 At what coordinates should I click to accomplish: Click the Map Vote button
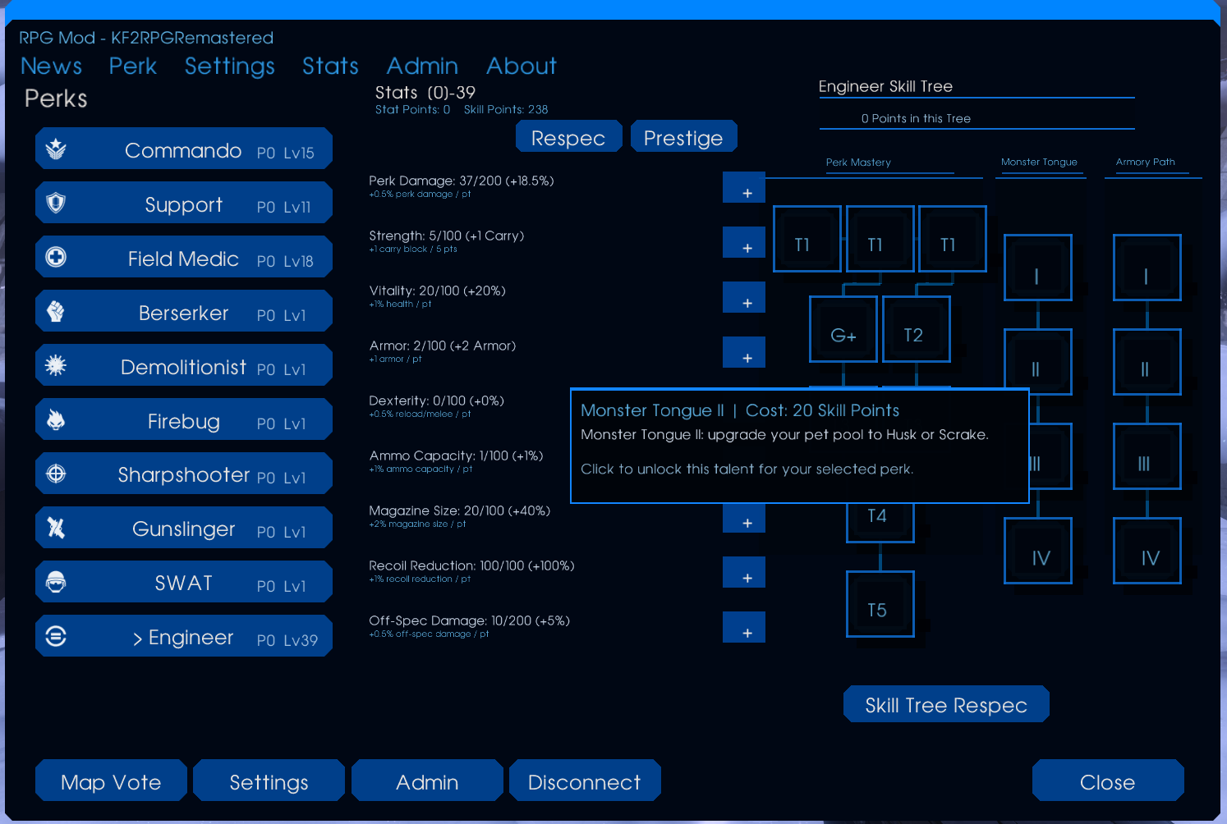pos(111,781)
